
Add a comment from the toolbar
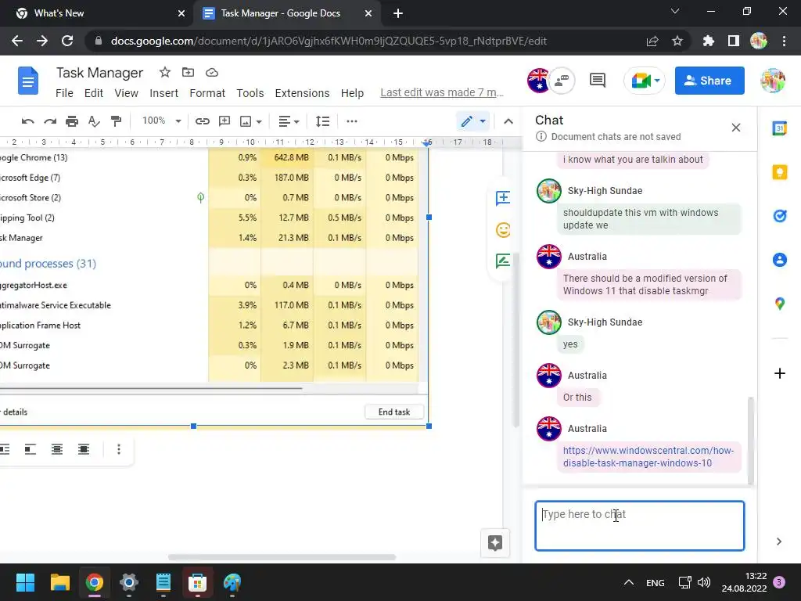click(x=224, y=121)
